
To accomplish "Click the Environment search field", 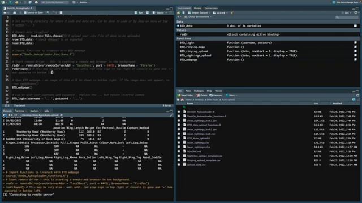I will pyautogui.click(x=347, y=17).
